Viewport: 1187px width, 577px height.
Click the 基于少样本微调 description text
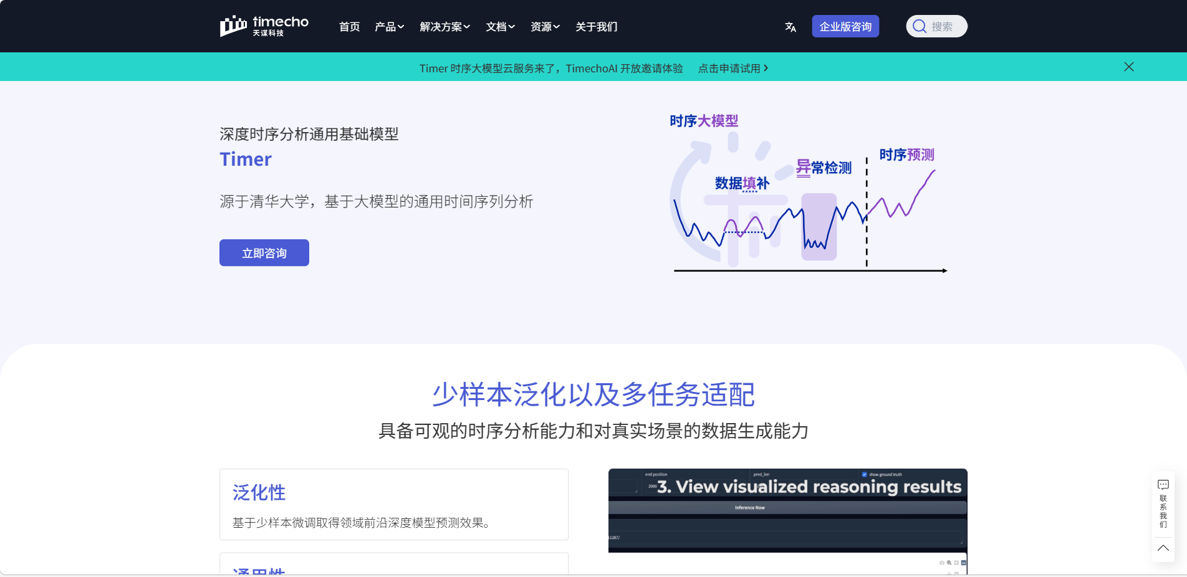click(362, 523)
